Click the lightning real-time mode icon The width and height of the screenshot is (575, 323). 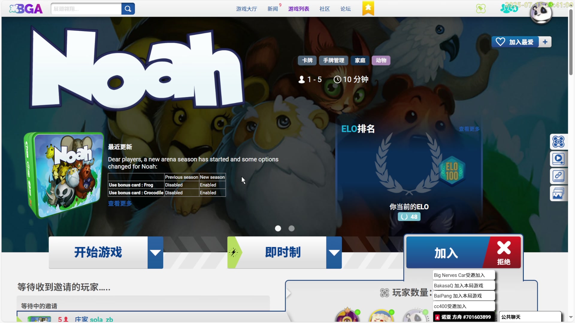pyautogui.click(x=234, y=252)
